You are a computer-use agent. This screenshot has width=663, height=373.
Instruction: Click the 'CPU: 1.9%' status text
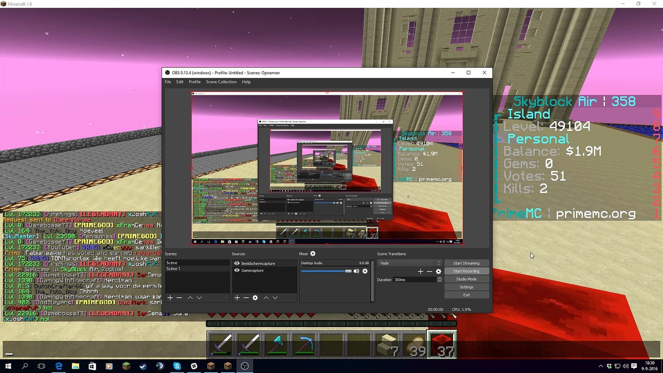(x=462, y=309)
